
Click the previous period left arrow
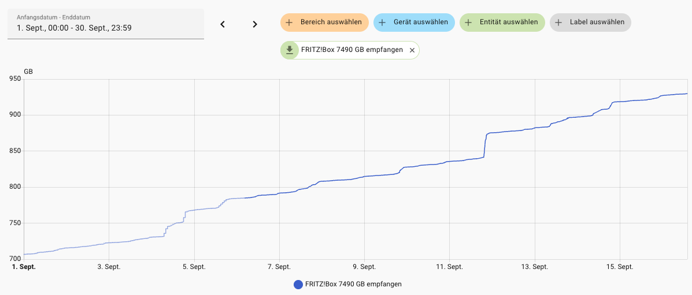[x=223, y=24]
